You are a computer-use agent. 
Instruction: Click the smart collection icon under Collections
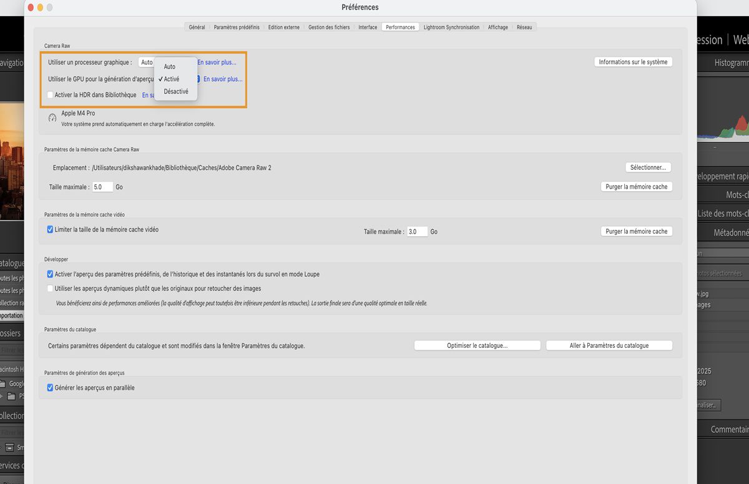[9, 448]
